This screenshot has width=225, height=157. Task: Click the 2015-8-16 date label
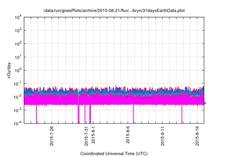(197, 136)
